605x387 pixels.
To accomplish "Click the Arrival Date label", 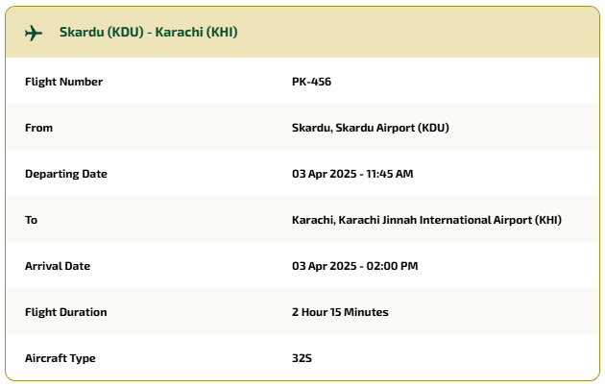I will [x=58, y=266].
